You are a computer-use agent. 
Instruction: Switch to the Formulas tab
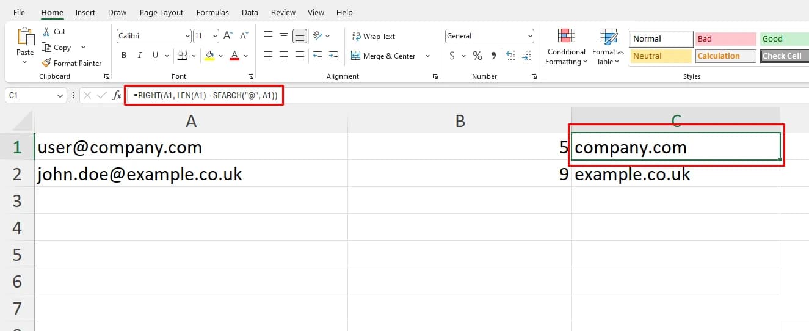click(x=213, y=12)
